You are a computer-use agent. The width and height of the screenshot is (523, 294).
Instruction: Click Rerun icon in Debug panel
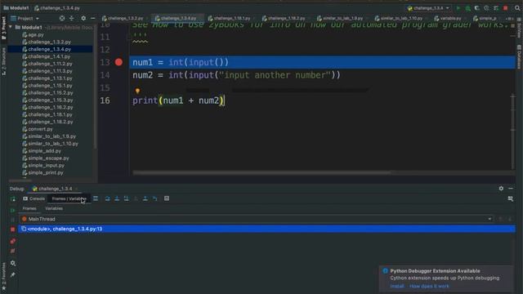[13, 199]
